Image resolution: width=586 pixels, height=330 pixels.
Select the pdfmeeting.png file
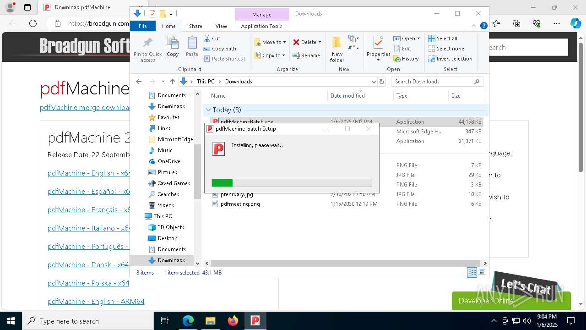(240, 204)
